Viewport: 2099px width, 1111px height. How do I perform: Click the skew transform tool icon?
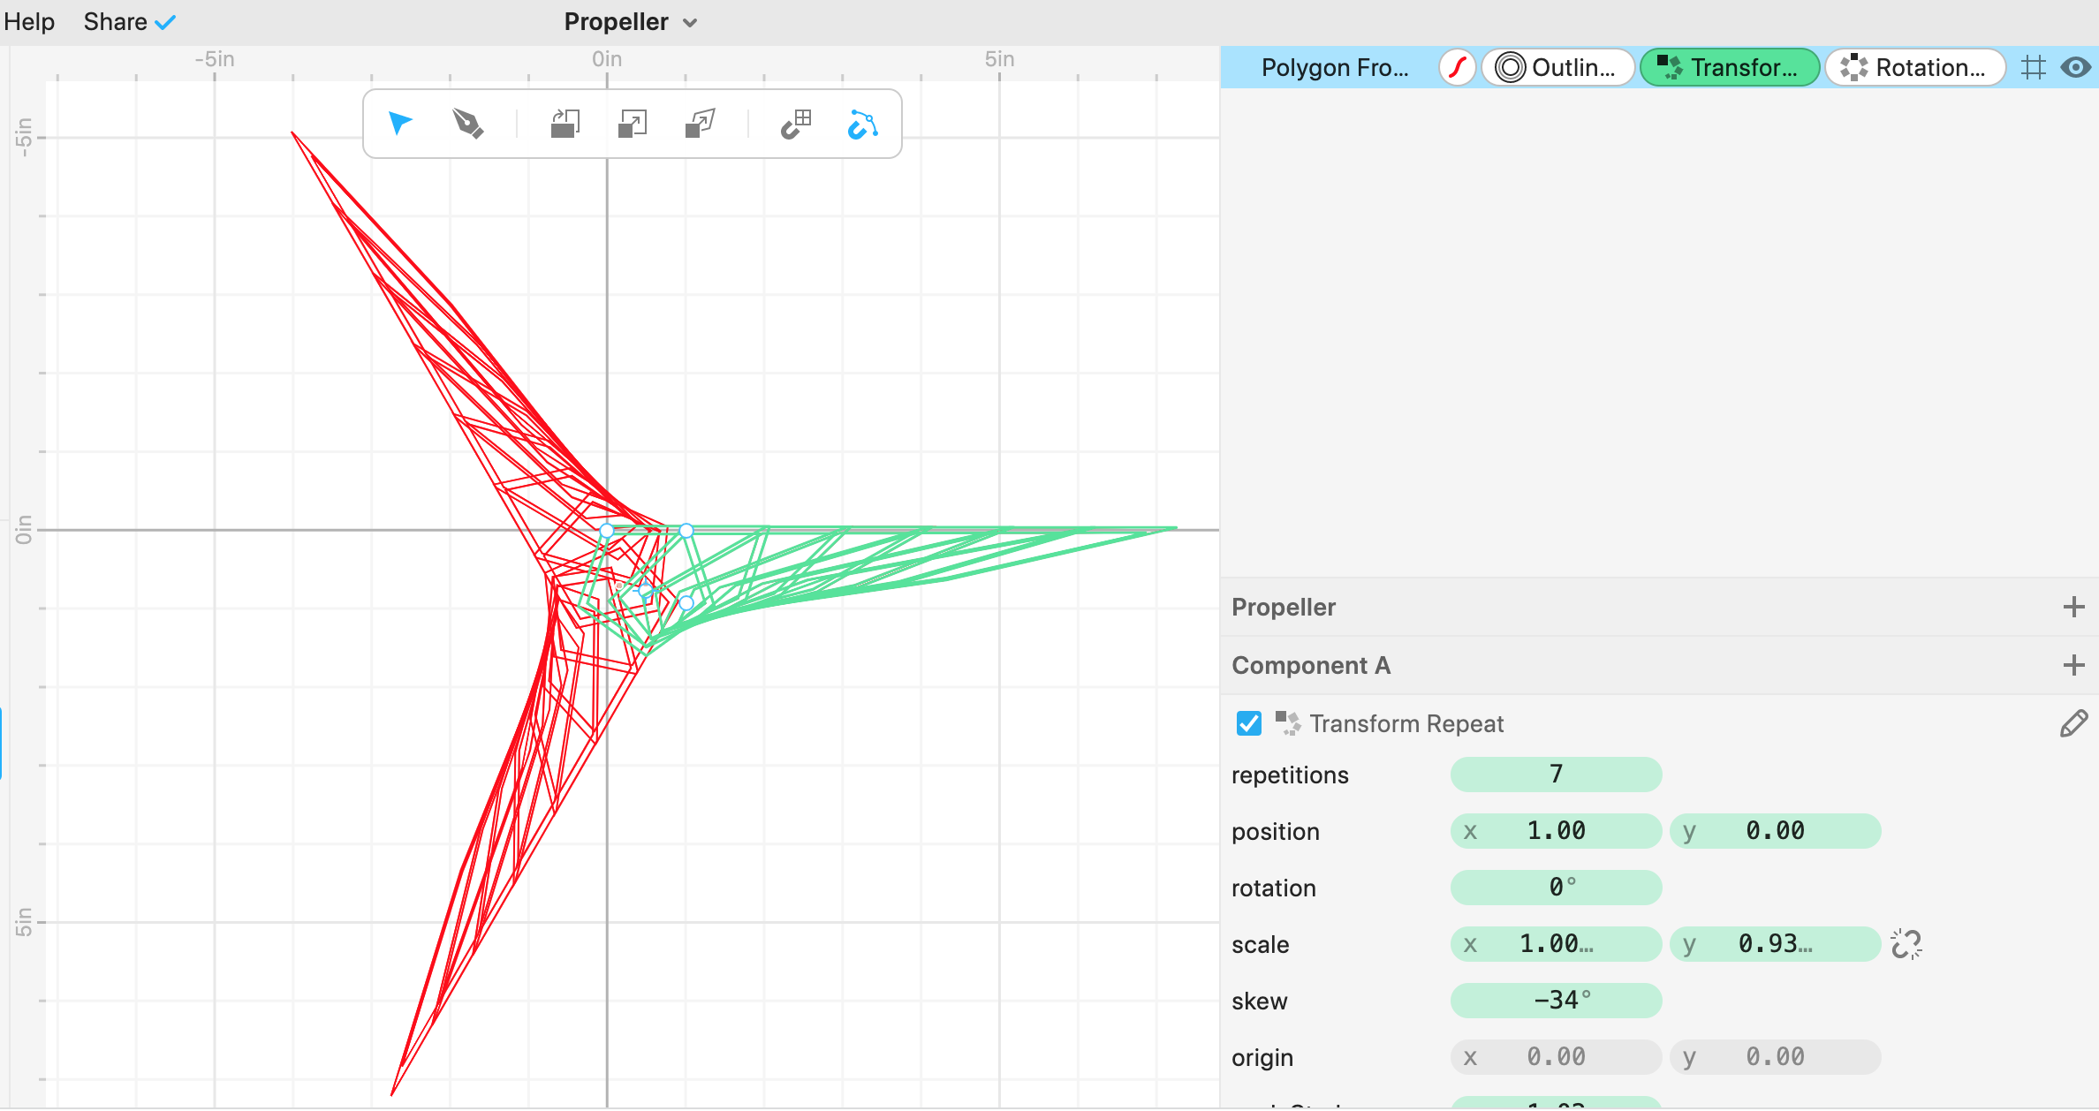pos(701,124)
